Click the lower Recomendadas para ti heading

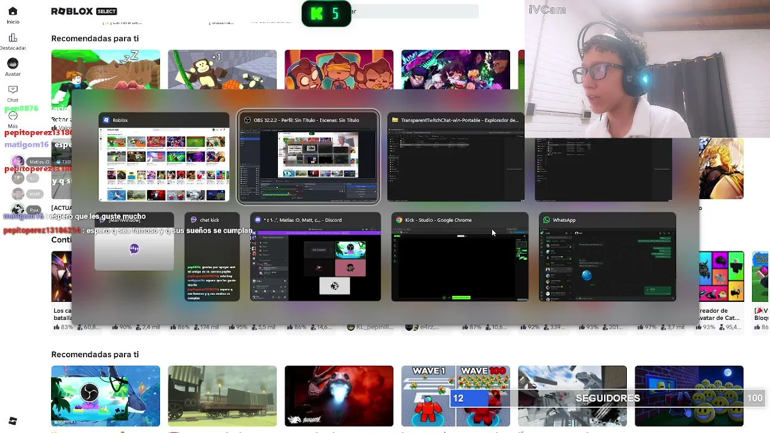point(95,354)
